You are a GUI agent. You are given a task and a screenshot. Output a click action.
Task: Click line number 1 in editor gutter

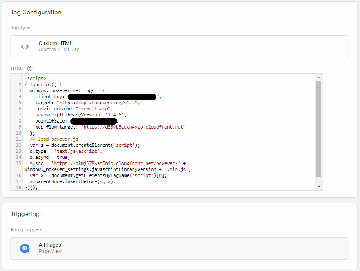pyautogui.click(x=20, y=79)
